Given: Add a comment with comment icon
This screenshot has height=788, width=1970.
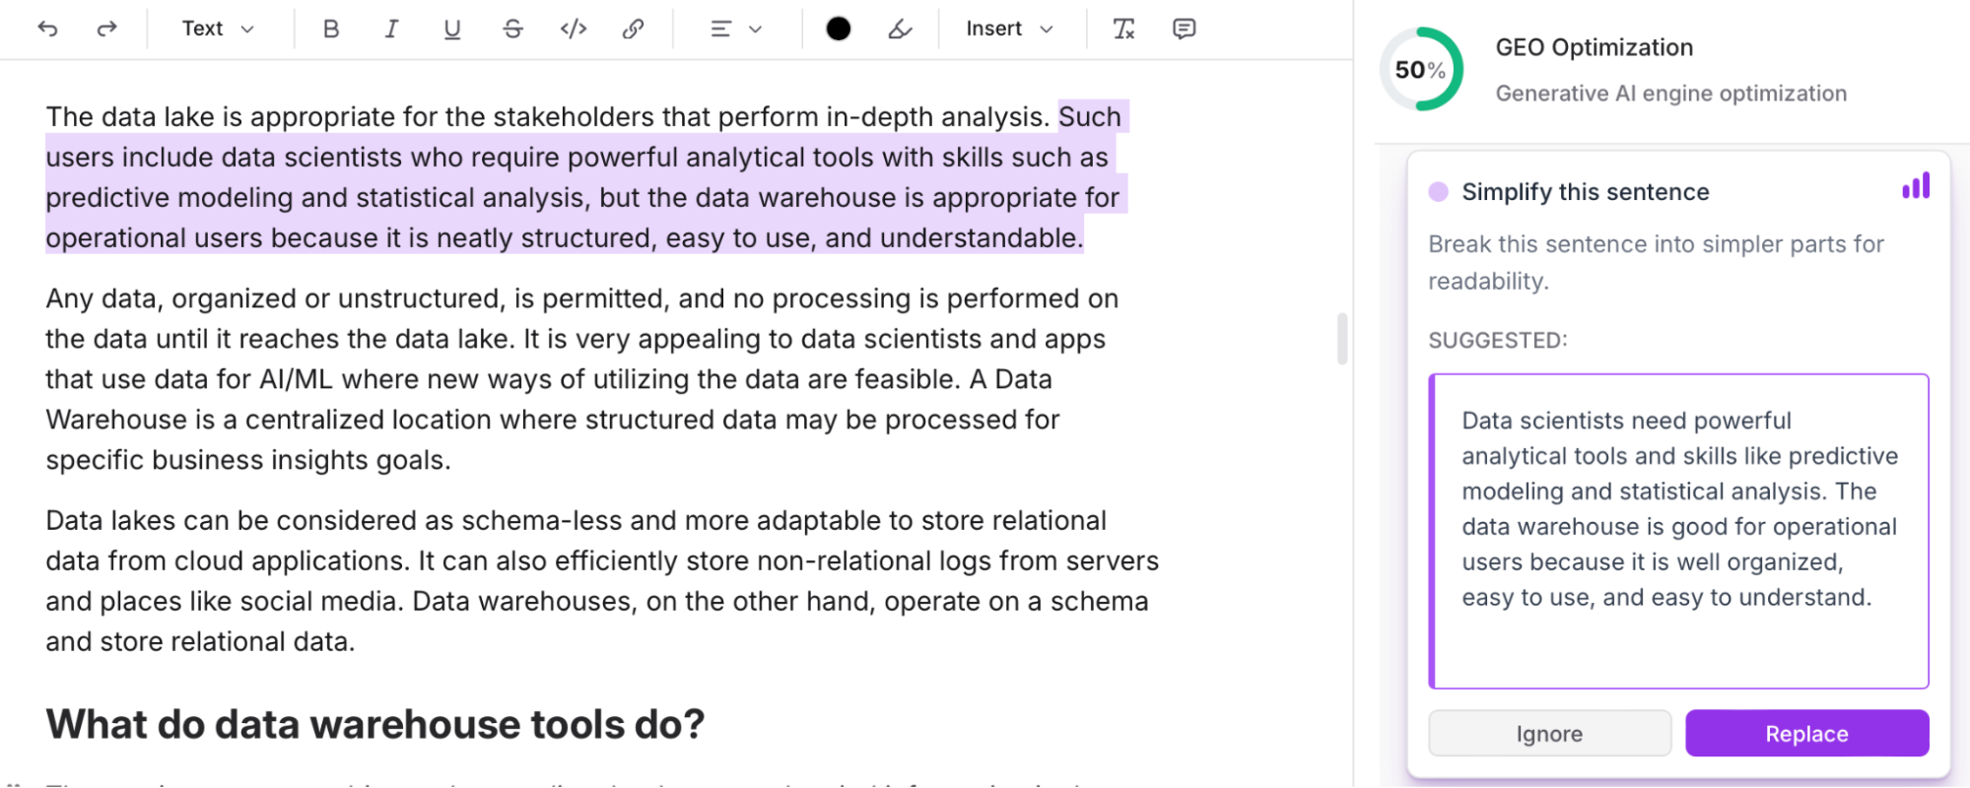Looking at the screenshot, I should point(1185,29).
